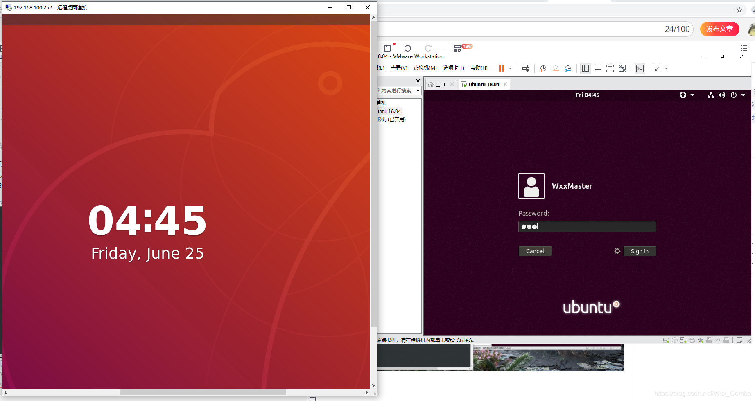Open session options gear beside Sign In
Screen dimensions: 755x401
point(617,251)
